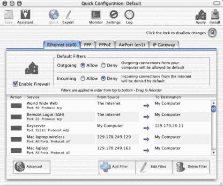Click the Keyserver action block icon
Screen dimensions: 223x186
(x=16, y=128)
